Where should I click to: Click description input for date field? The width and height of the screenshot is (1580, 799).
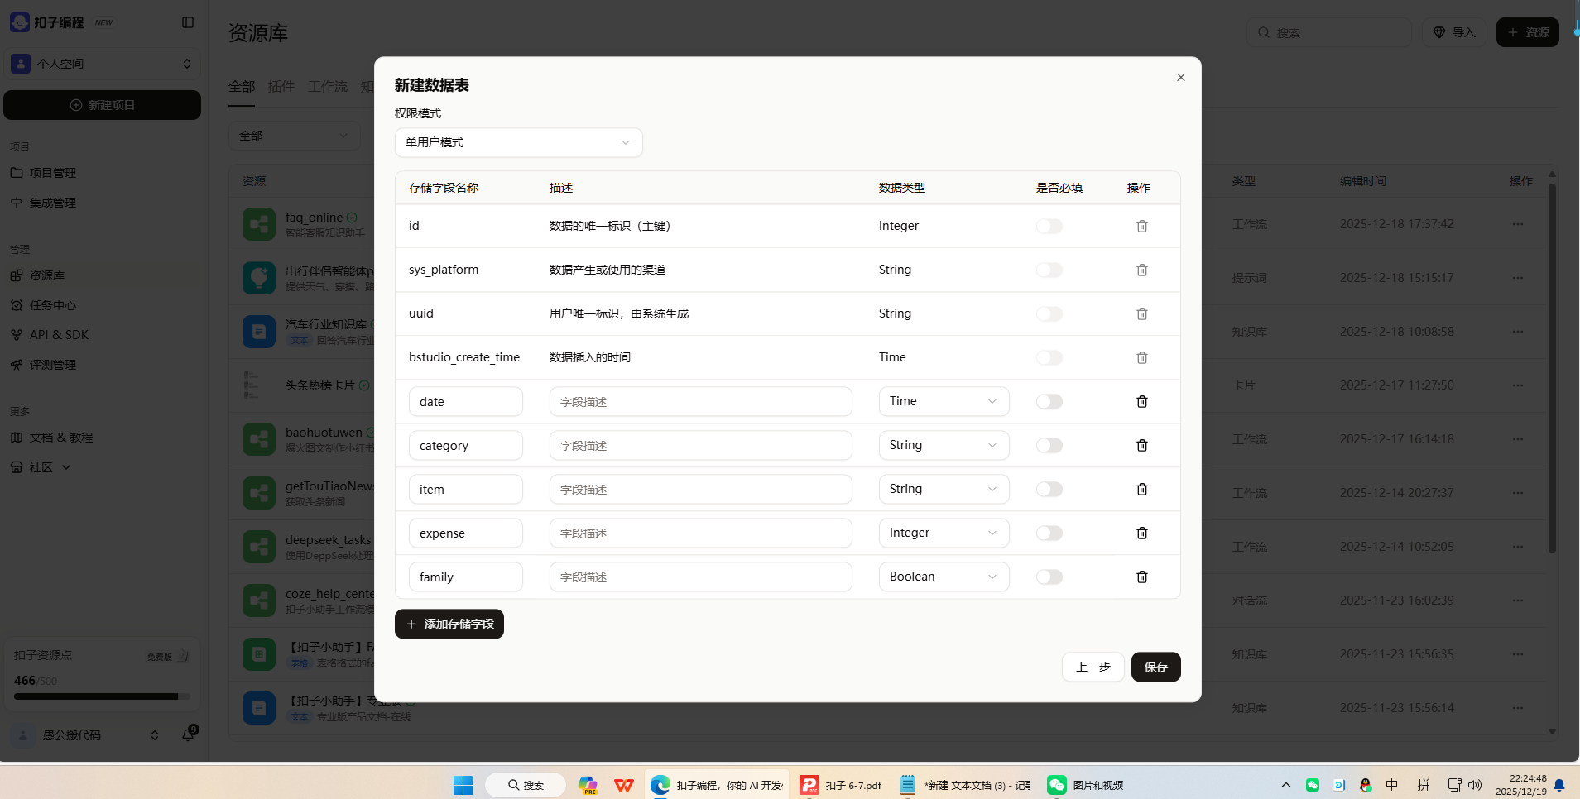[x=701, y=401]
